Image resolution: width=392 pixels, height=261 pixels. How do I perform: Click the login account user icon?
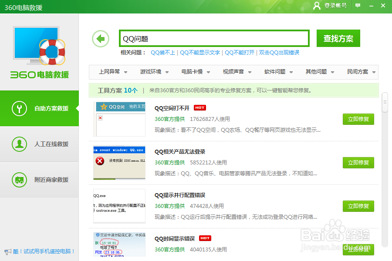(x=317, y=6)
